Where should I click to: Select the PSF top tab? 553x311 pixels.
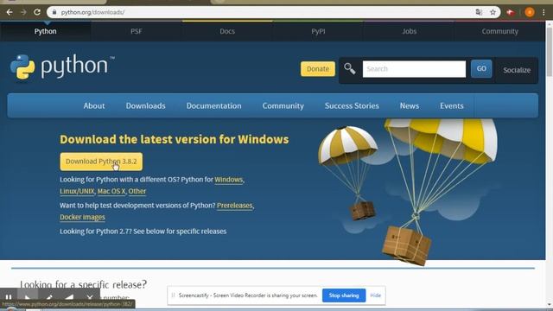pyautogui.click(x=137, y=31)
